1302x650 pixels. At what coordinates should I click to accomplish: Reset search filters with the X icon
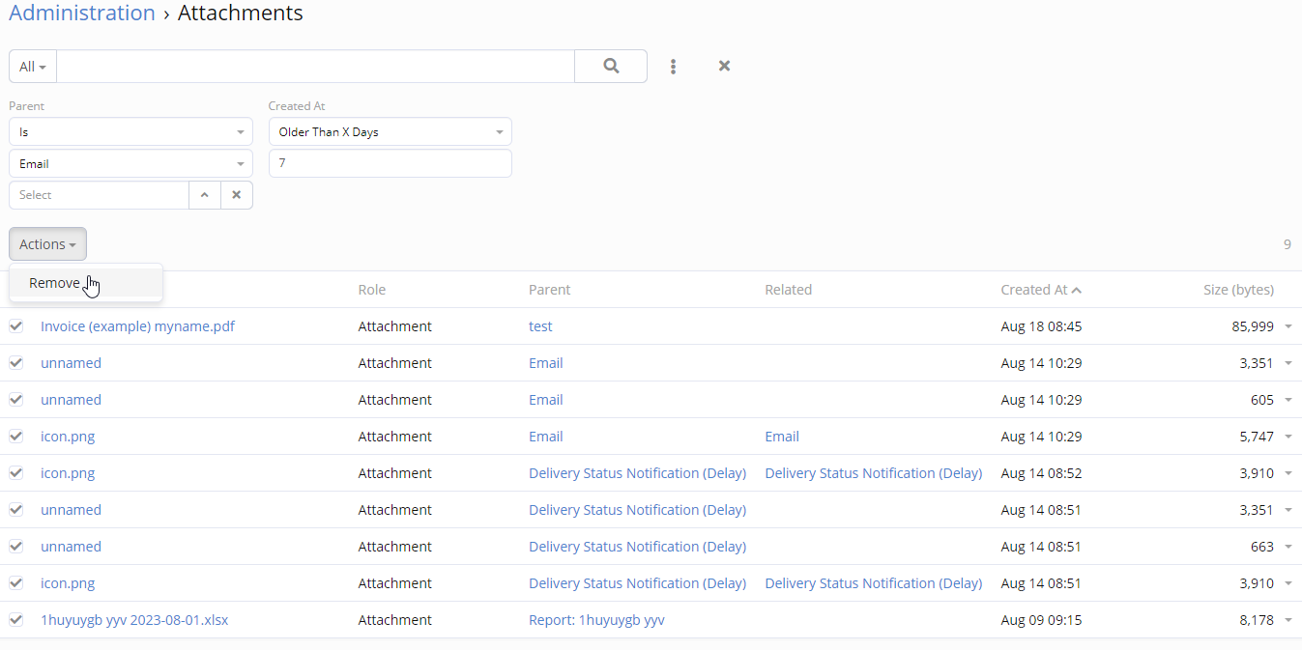pyautogui.click(x=724, y=67)
